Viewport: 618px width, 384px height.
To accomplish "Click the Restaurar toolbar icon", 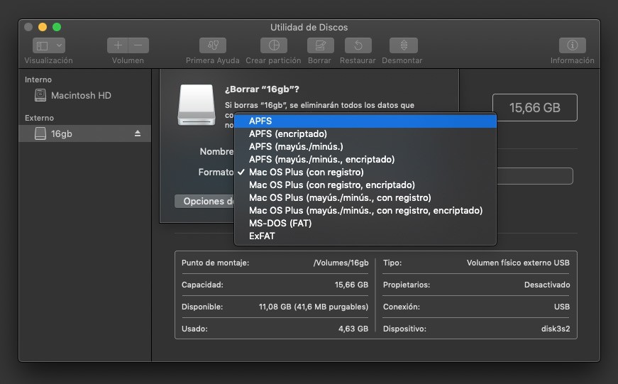I will [358, 45].
